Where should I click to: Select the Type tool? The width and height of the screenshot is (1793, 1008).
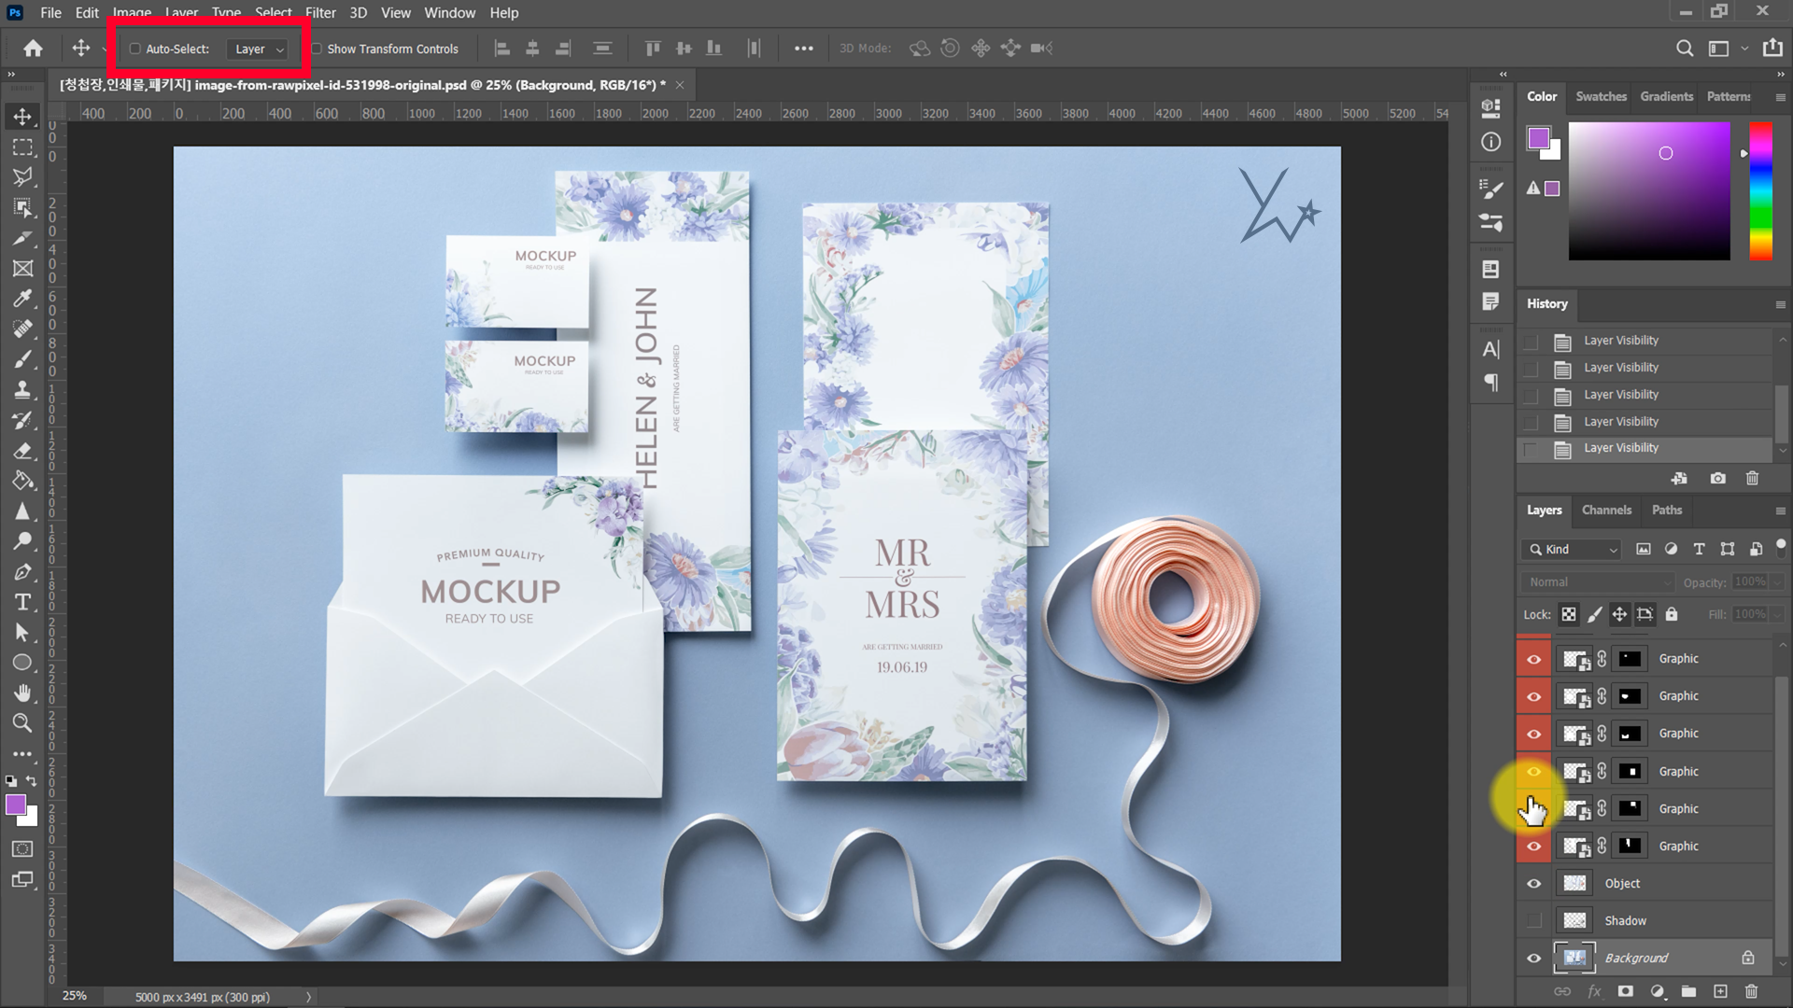pos(22,603)
